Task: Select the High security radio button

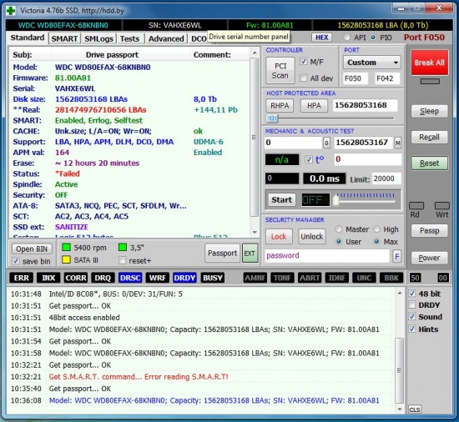Action: pyautogui.click(x=376, y=229)
